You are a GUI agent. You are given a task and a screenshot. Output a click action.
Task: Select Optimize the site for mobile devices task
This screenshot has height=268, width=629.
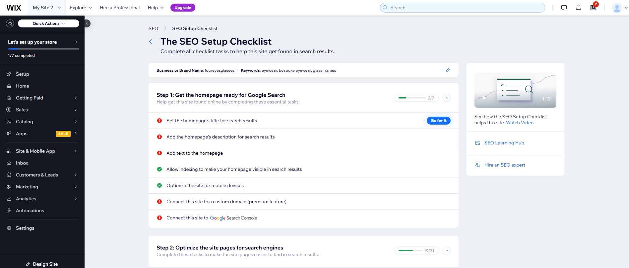pyautogui.click(x=303, y=185)
